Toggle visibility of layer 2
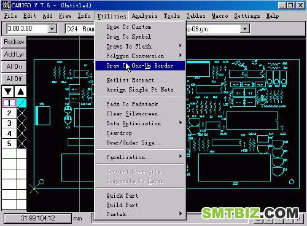Screen dimensions: 307x226 click(21, 113)
